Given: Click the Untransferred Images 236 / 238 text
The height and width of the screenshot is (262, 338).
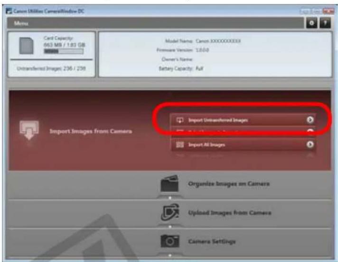Looking at the screenshot, I should point(51,68).
